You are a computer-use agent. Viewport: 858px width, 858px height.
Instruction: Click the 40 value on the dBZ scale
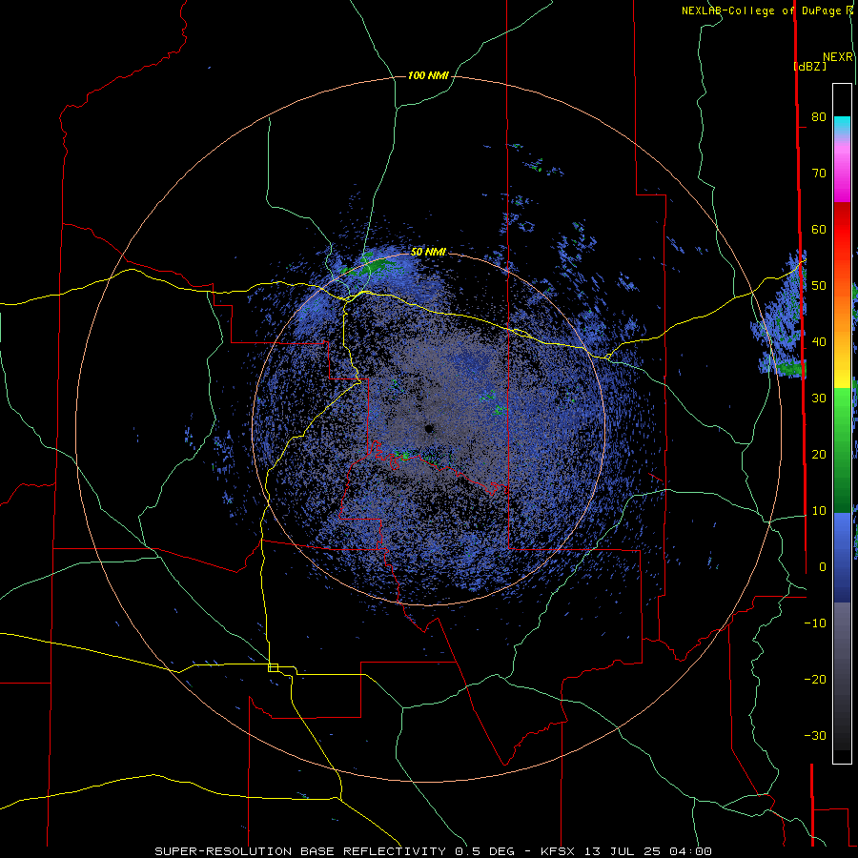tap(819, 342)
